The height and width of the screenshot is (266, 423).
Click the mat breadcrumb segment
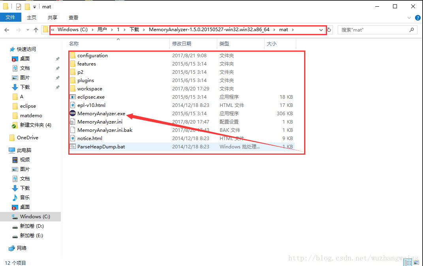click(283, 30)
